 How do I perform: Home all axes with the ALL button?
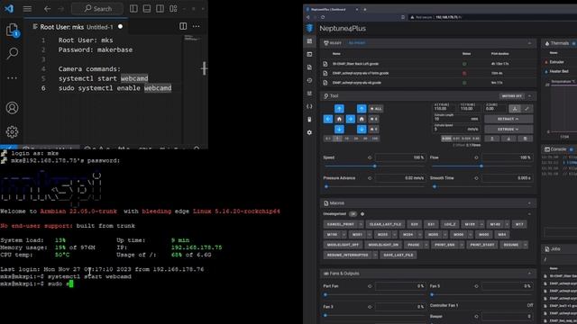click(376, 109)
